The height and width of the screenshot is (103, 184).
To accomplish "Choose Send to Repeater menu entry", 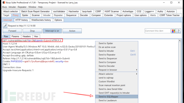I will point(117,55).
